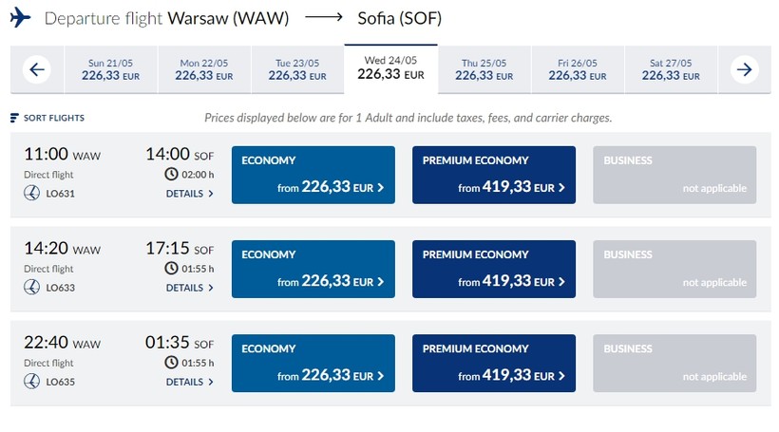Image resolution: width=779 pixels, height=432 pixels.
Task: Choose the Thu 25/05 date tab
Action: click(x=484, y=69)
